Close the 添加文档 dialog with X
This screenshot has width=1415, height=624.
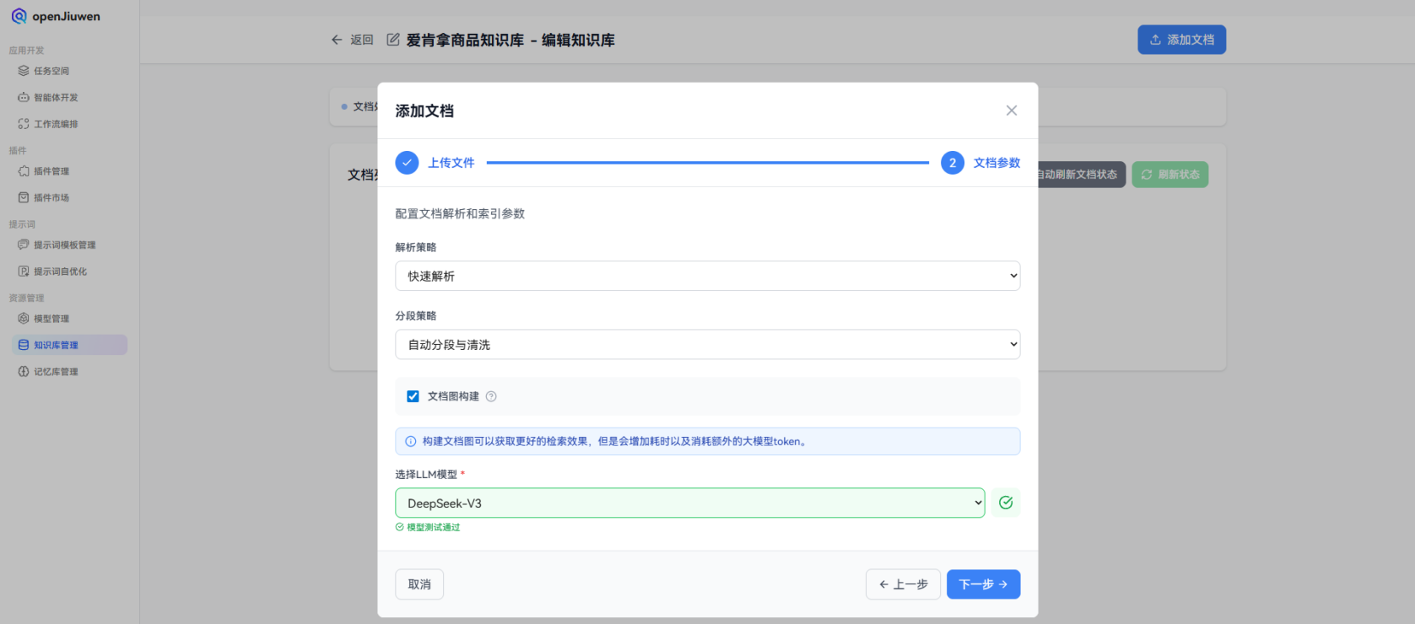pos(1012,110)
